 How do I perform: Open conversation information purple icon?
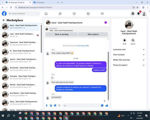pos(106,23)
